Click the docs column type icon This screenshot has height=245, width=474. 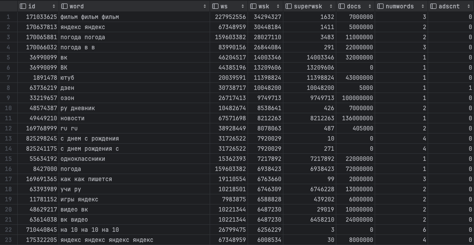click(341, 6)
